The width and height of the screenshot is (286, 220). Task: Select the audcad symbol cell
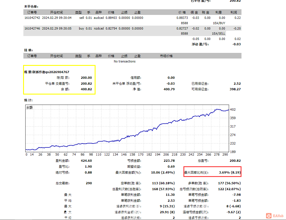click(99, 18)
